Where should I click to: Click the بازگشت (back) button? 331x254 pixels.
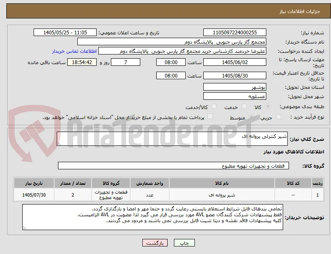click(155, 243)
